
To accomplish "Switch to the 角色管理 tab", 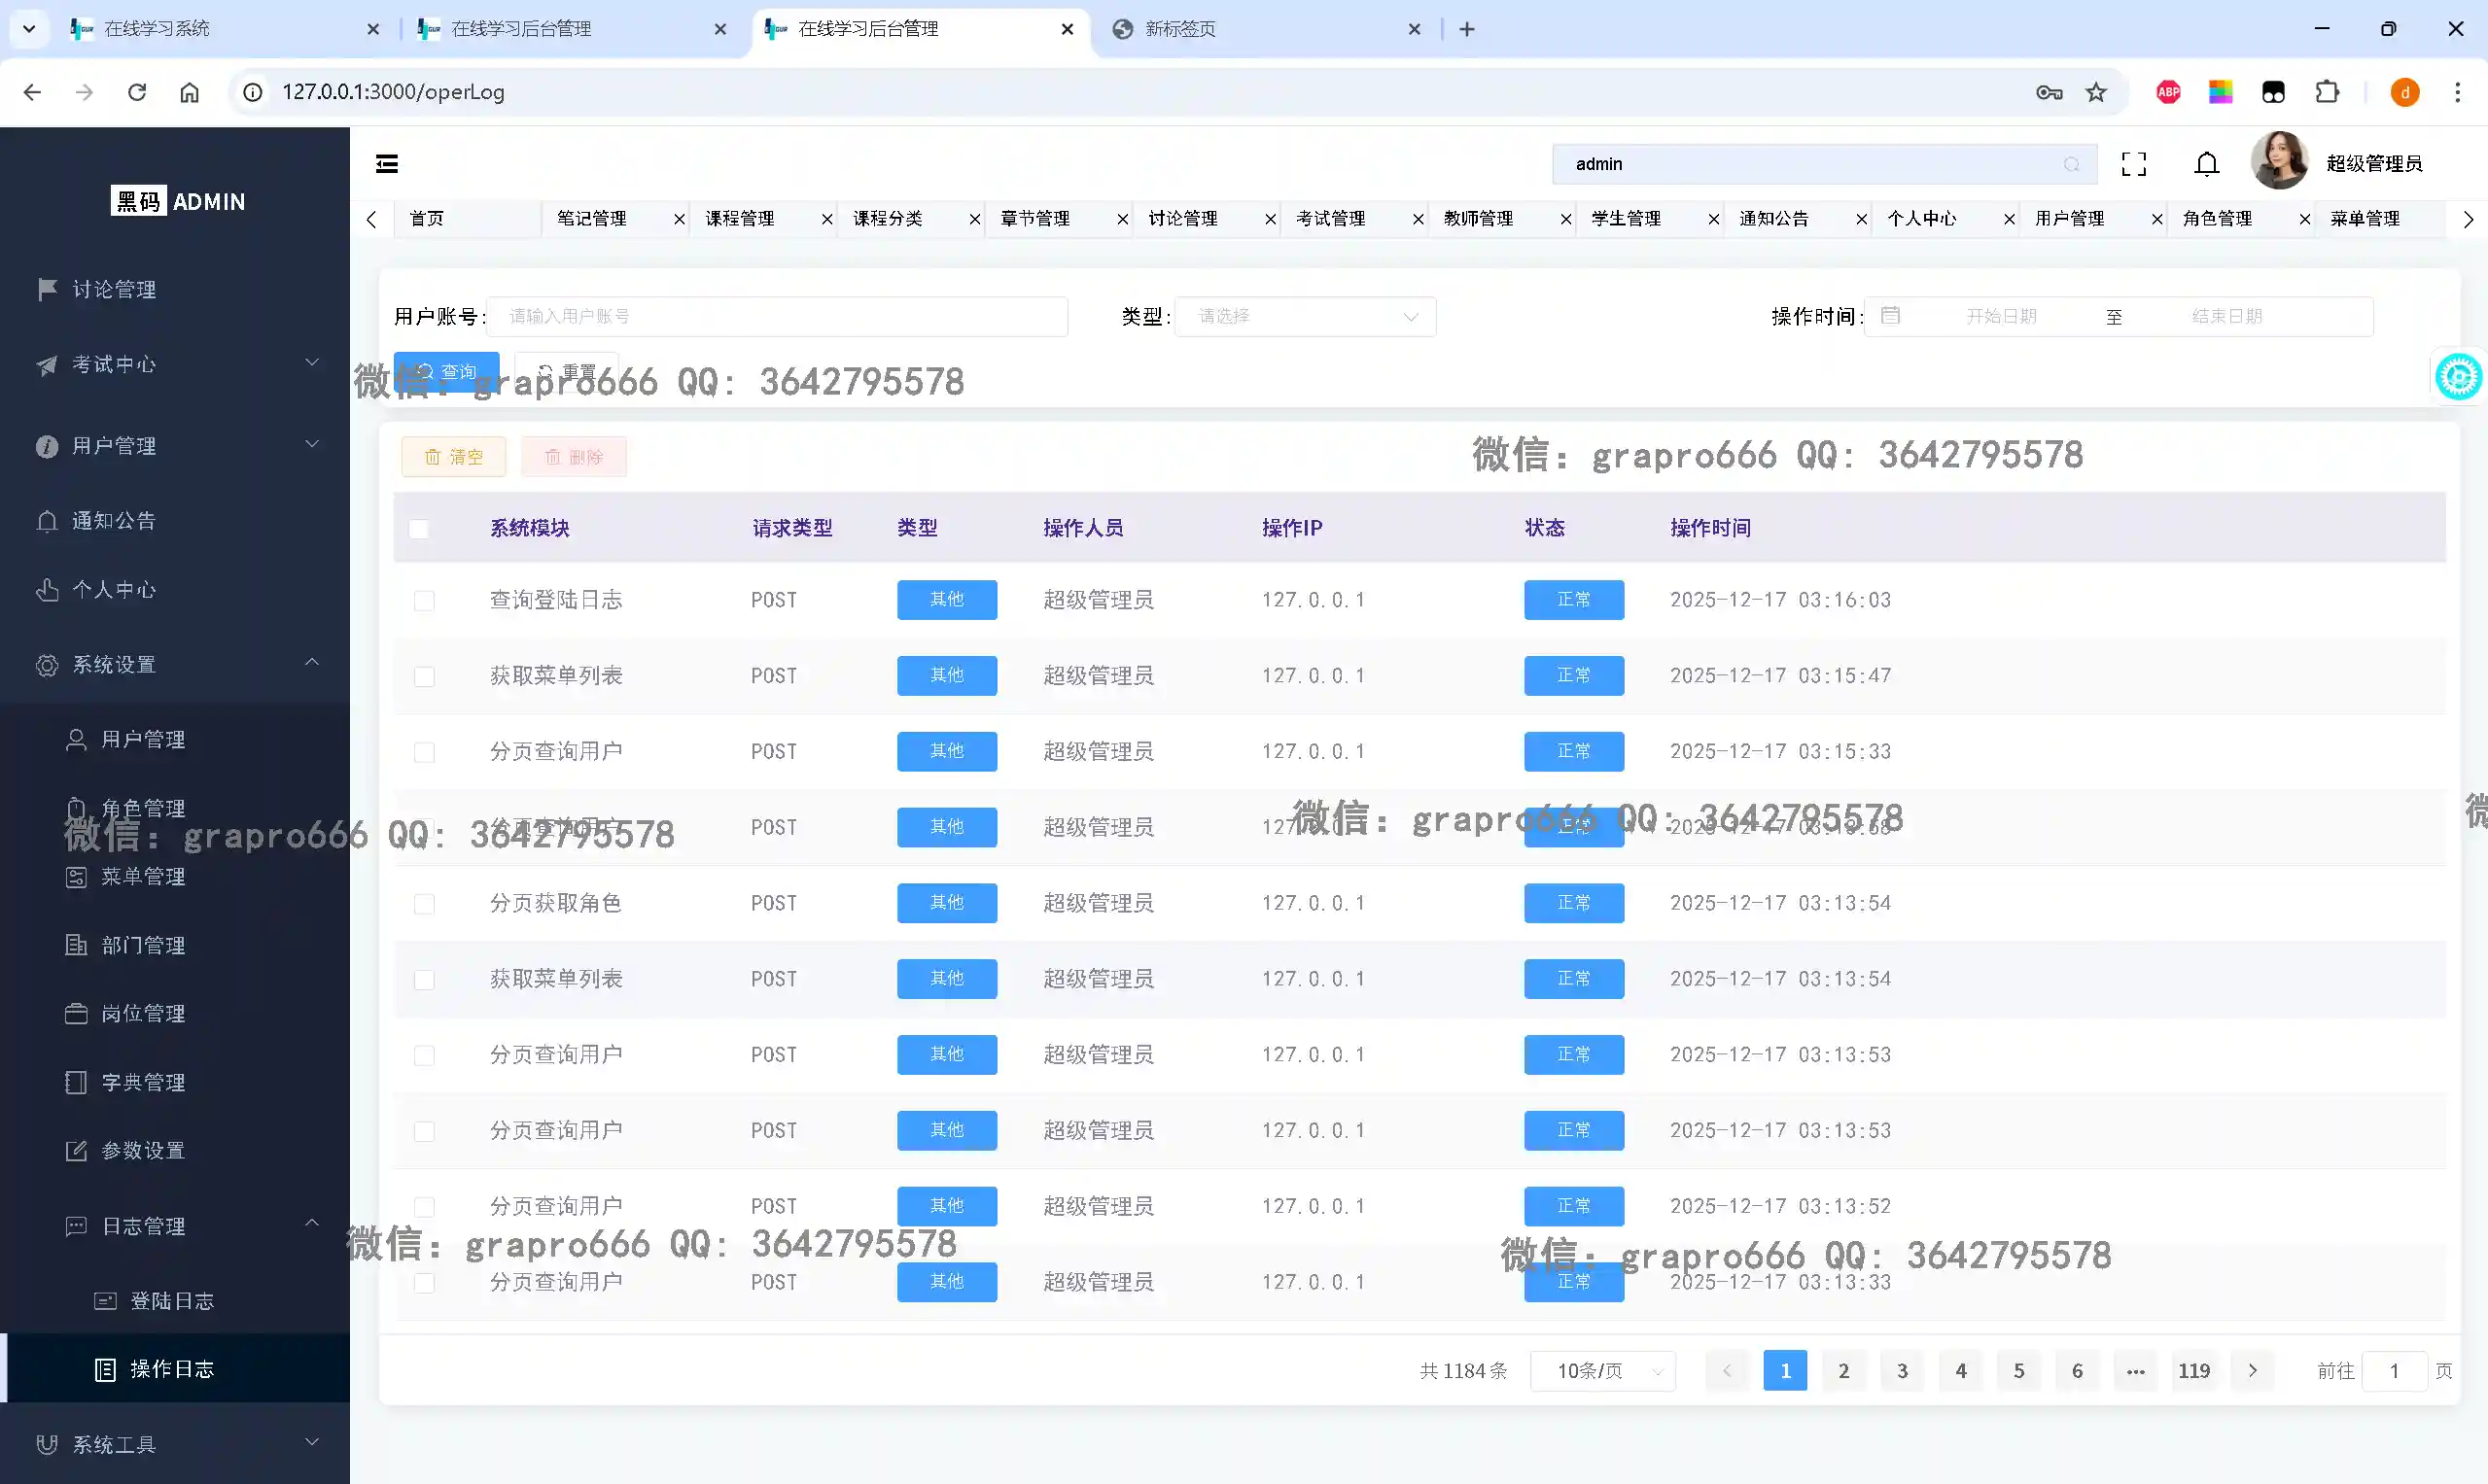I will click(2217, 219).
